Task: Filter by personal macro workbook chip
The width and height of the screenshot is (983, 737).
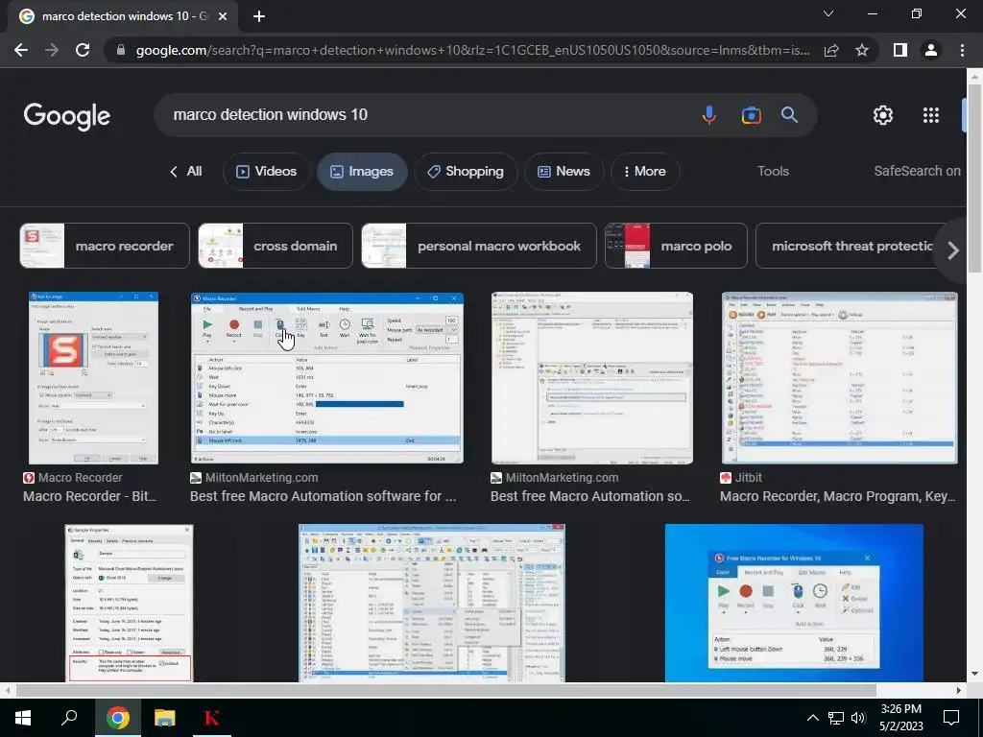Action: [x=479, y=246]
